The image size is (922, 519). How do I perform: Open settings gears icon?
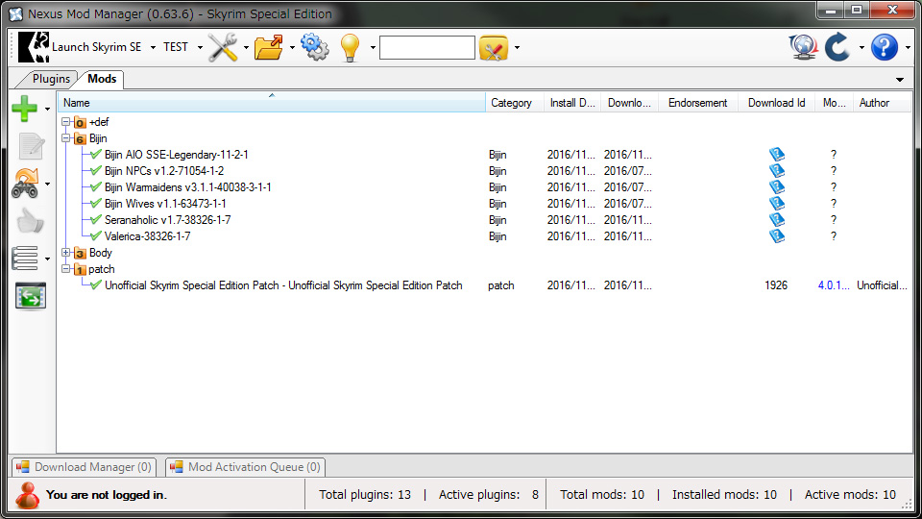click(315, 47)
